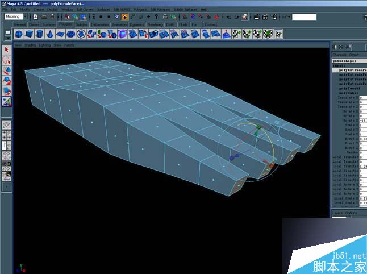Screen dimensions: 367x274
Task: Open the Help menu
Action: coord(204,9)
